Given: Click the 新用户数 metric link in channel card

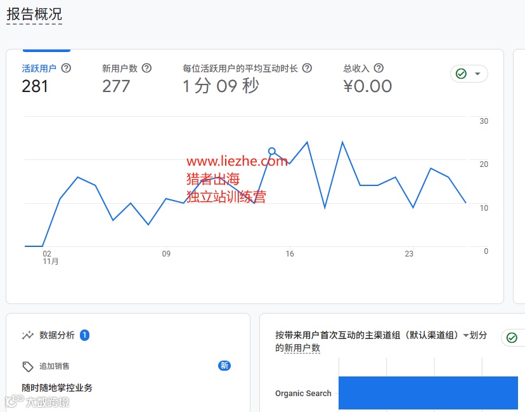Looking at the screenshot, I should click(x=302, y=348).
